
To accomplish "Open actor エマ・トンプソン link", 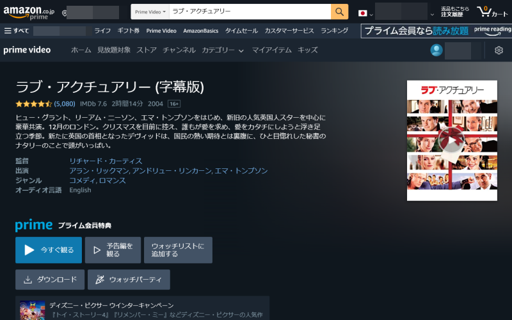I will pyautogui.click(x=241, y=171).
